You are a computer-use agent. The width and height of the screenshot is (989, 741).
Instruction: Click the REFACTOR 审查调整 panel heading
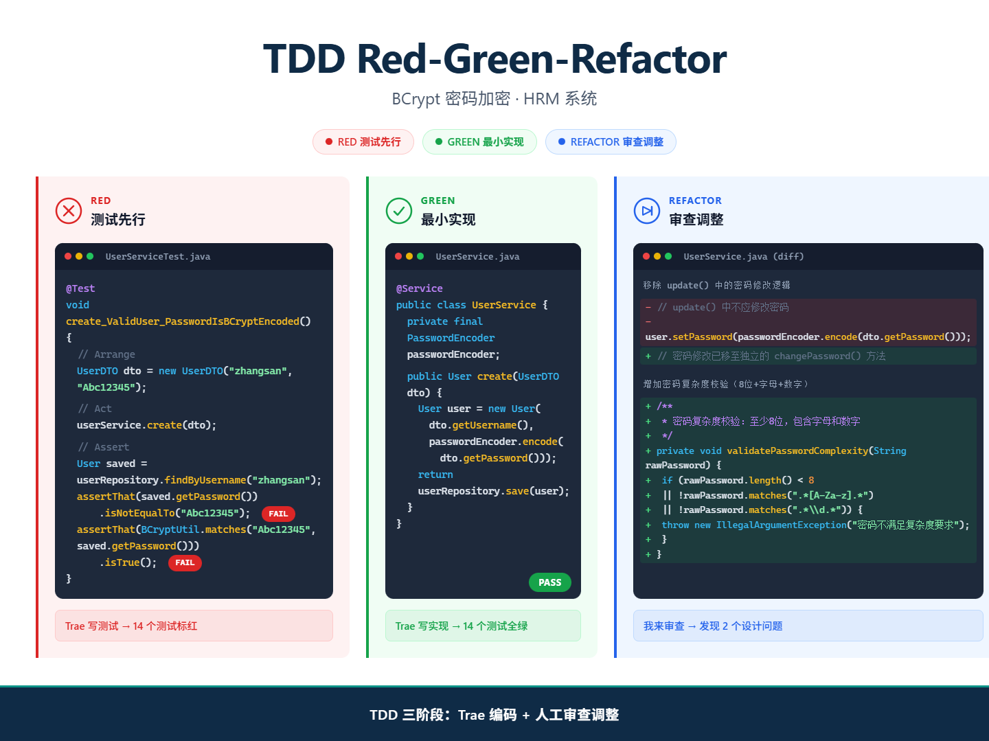pyautogui.click(x=696, y=212)
